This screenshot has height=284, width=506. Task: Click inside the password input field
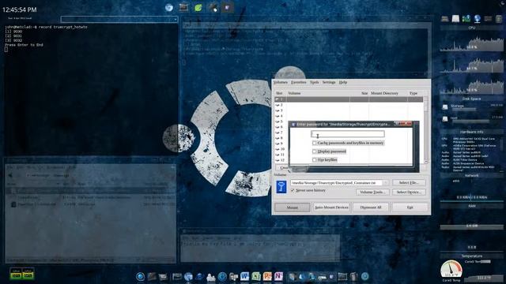click(348, 134)
